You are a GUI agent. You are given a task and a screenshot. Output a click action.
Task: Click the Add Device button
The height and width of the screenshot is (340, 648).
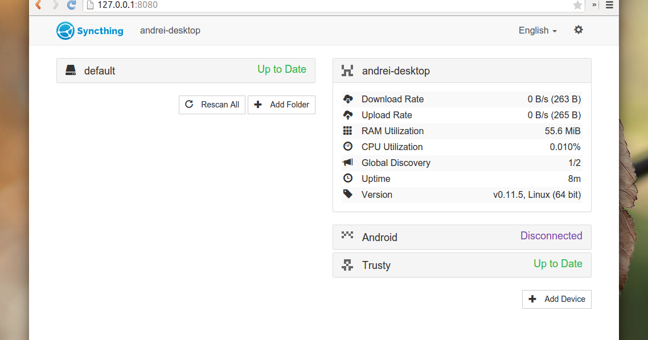pos(556,299)
